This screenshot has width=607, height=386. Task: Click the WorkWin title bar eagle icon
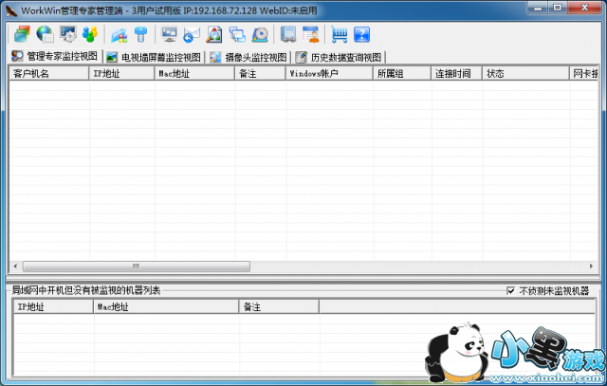[11, 10]
